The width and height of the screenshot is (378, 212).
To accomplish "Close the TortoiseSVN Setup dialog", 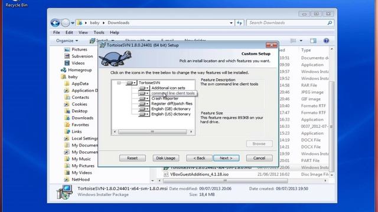I will pos(272,45).
